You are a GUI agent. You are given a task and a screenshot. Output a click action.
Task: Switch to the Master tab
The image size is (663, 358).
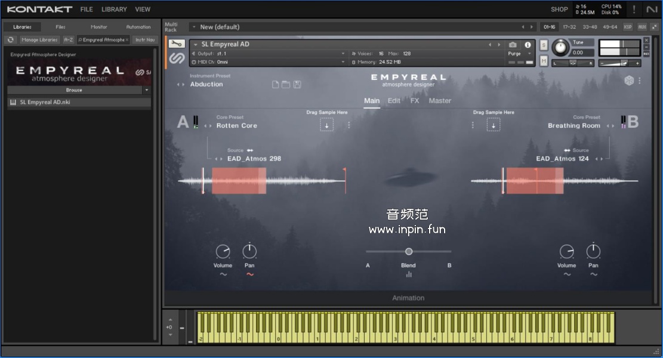coord(440,101)
